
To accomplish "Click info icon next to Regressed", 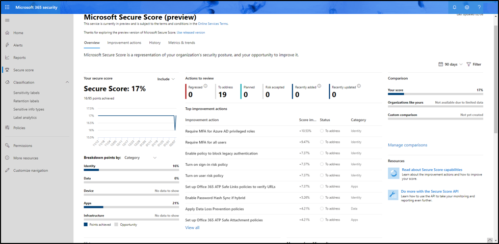I will point(205,86).
